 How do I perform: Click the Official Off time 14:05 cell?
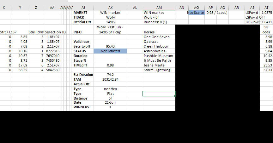coord(110,22)
